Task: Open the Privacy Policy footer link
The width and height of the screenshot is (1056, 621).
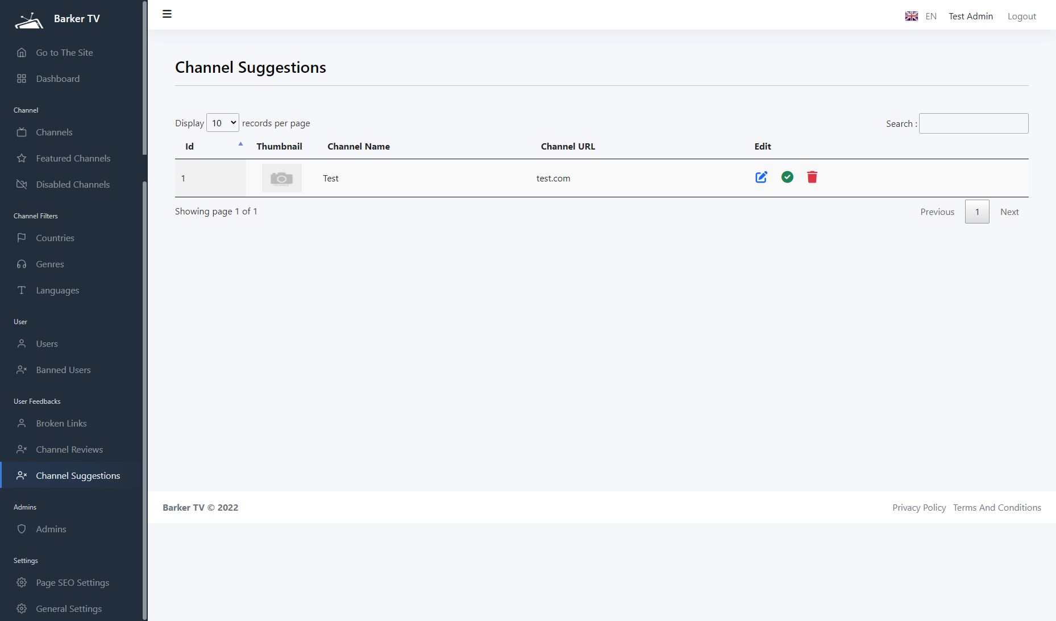Action: click(x=918, y=507)
